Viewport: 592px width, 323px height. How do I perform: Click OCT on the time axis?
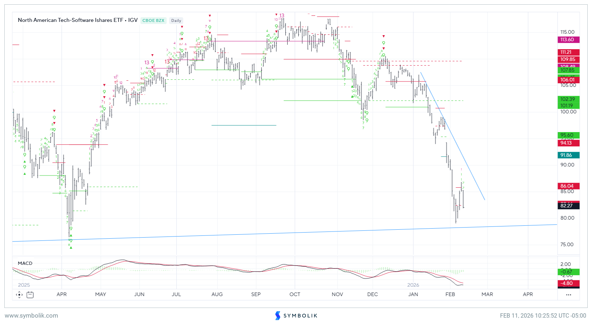click(295, 294)
